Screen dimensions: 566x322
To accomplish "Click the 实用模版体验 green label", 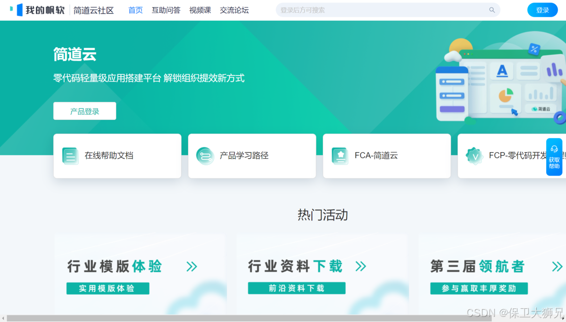I will point(108,289).
